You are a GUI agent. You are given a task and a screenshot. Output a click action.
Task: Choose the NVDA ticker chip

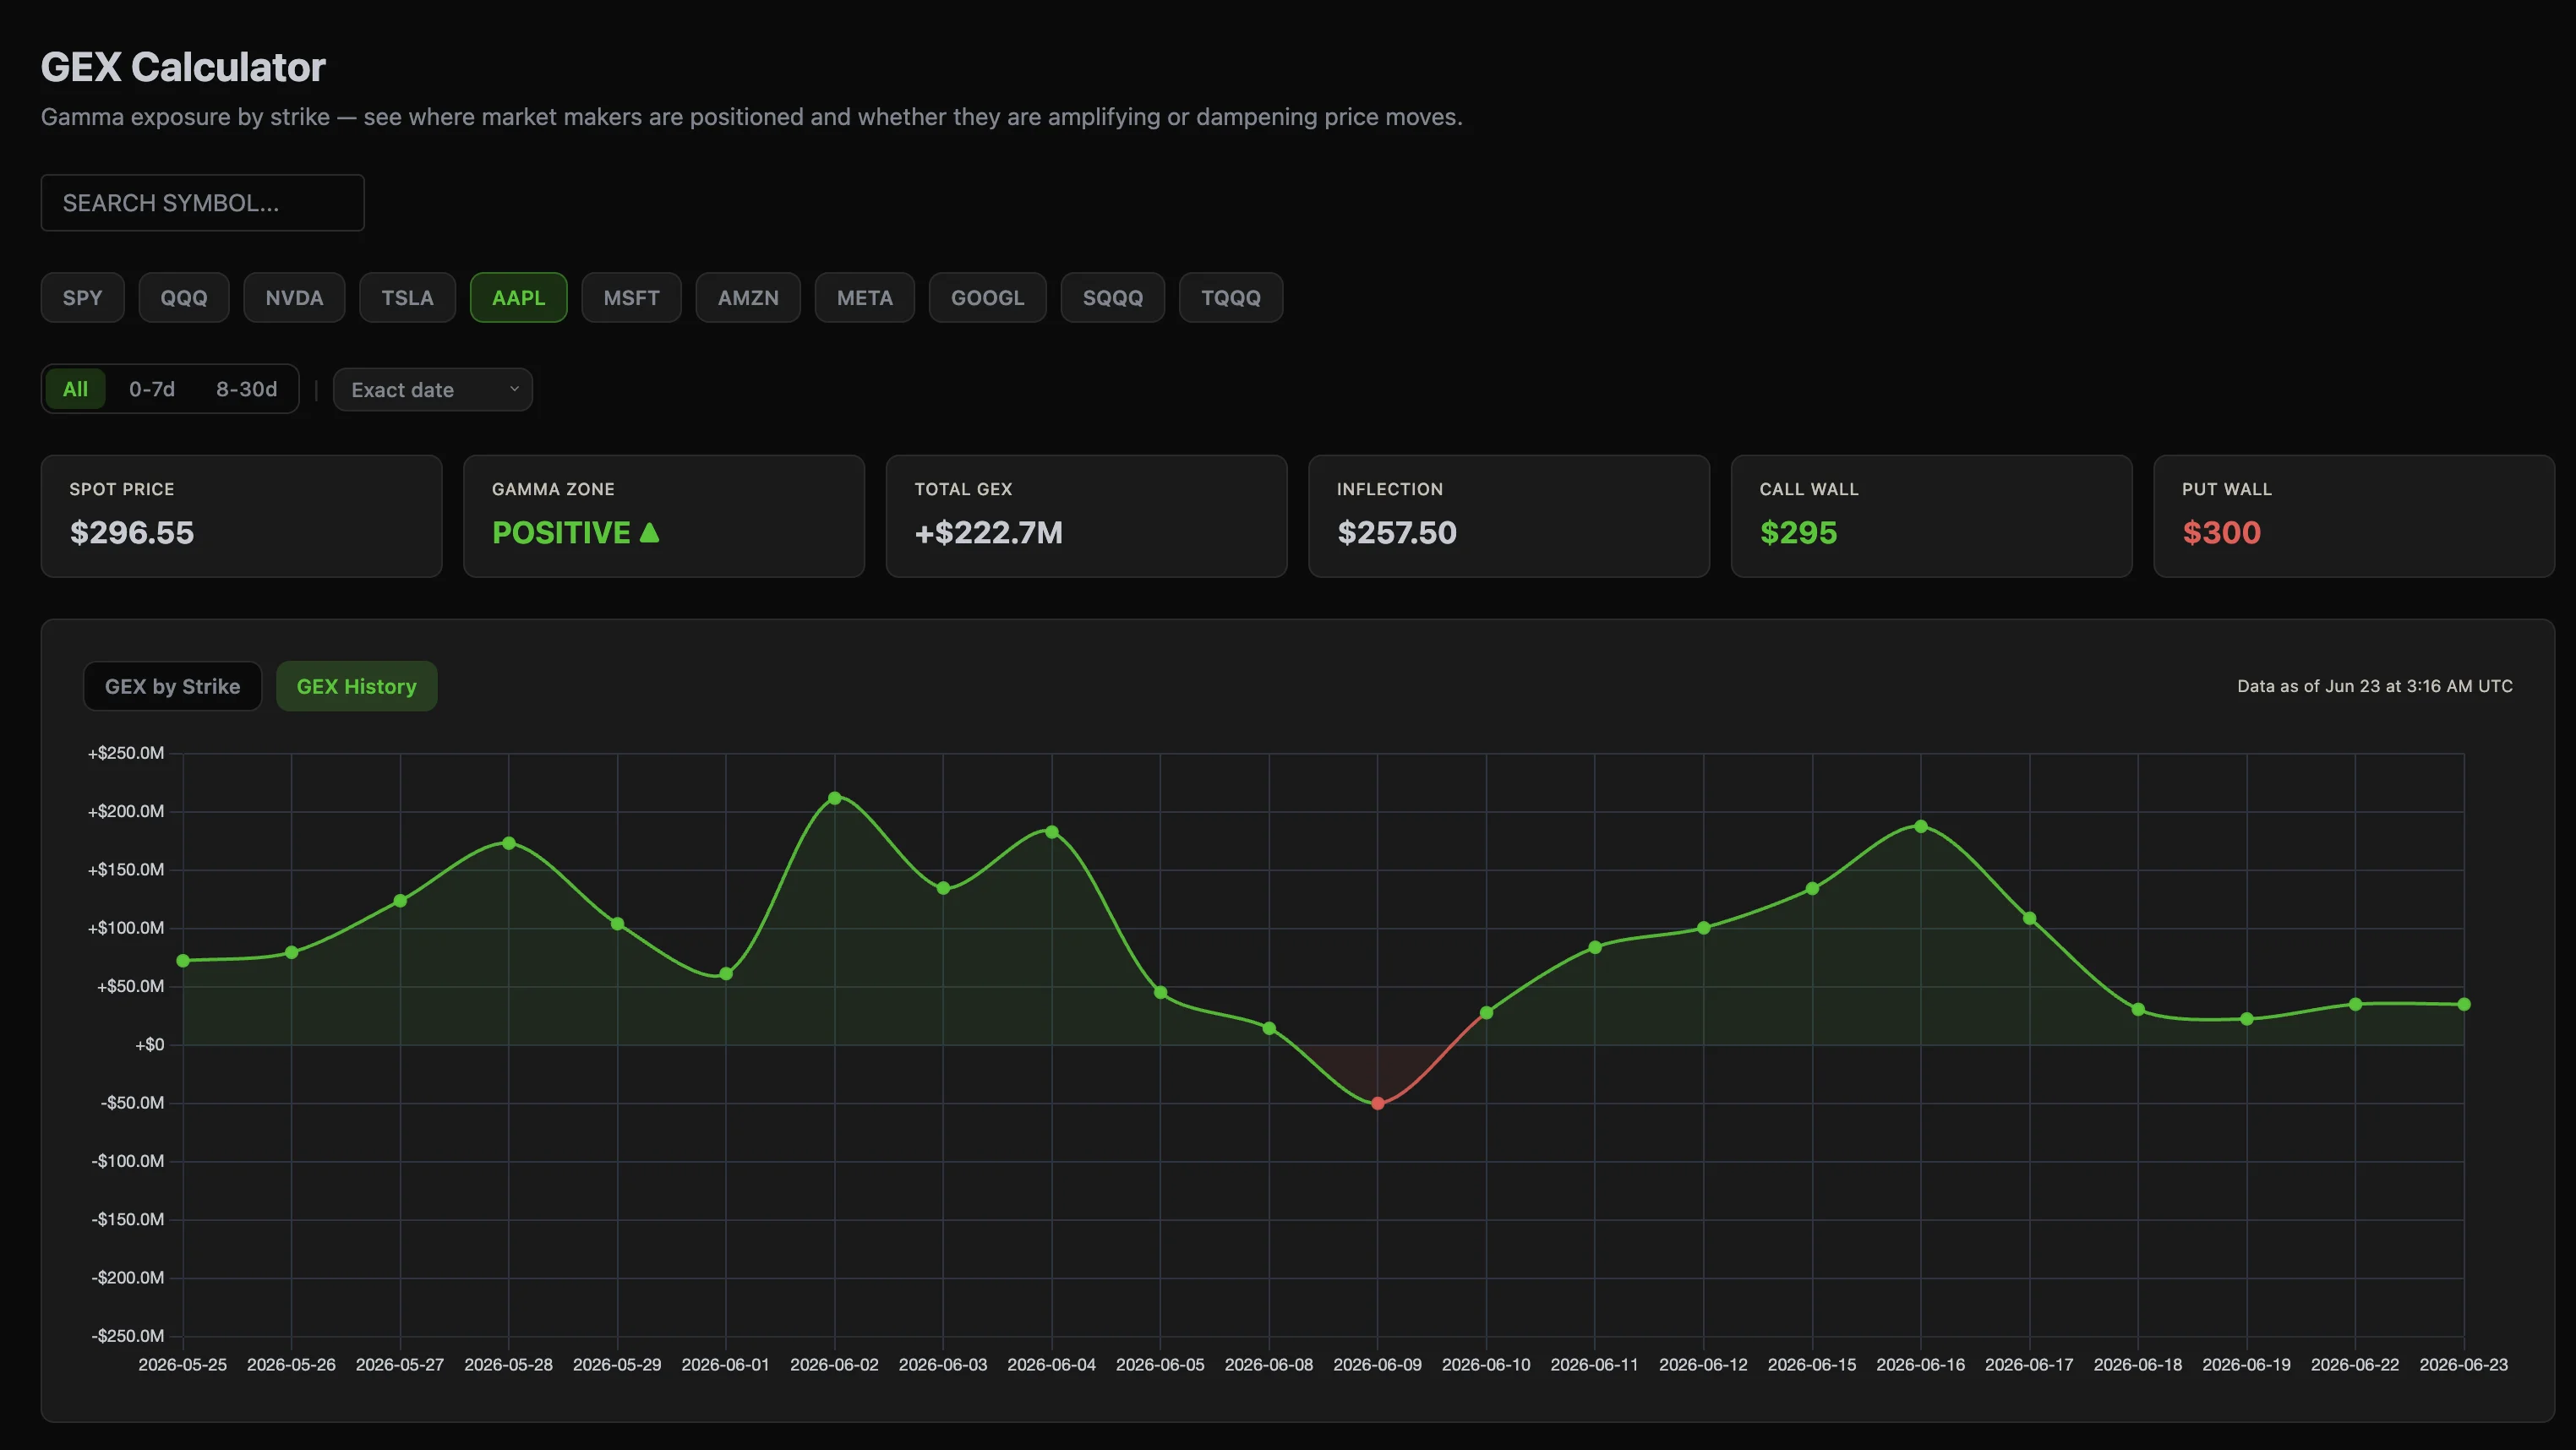click(294, 298)
